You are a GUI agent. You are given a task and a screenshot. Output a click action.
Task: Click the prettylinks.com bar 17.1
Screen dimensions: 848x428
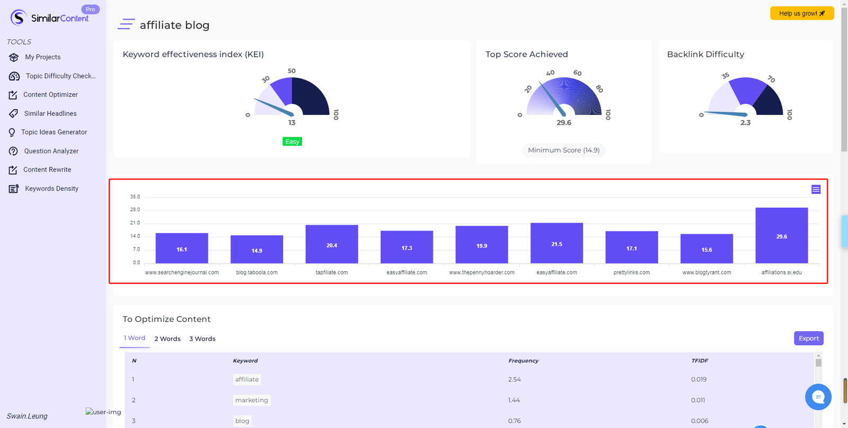(x=632, y=247)
